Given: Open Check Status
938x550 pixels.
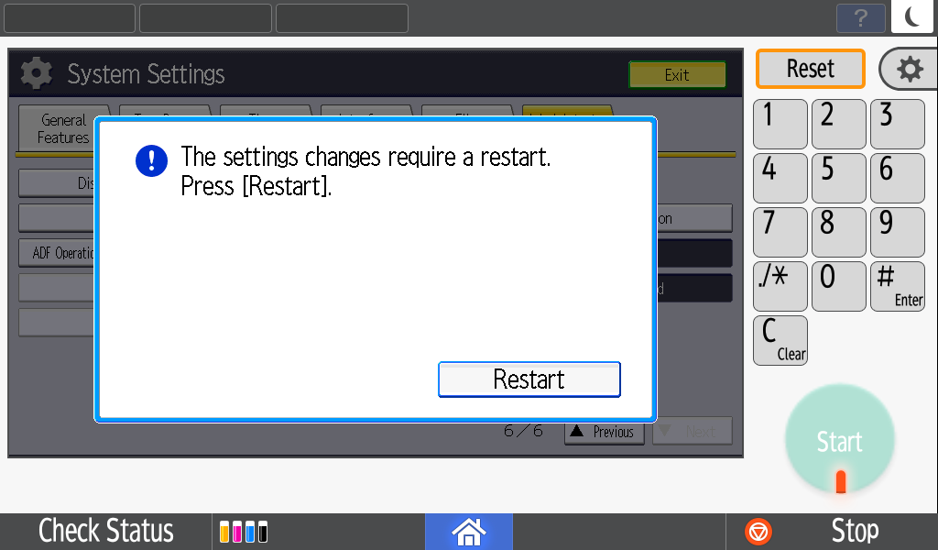Looking at the screenshot, I should [106, 532].
